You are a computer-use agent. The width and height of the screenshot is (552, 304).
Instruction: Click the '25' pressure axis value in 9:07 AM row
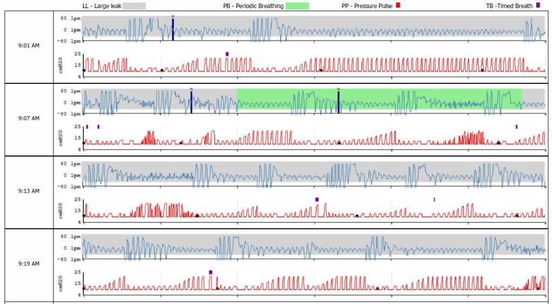(78, 126)
